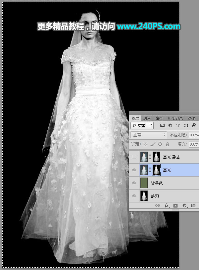Create new adjustment layer icon
This screenshot has width=199, height=270.
185,205
